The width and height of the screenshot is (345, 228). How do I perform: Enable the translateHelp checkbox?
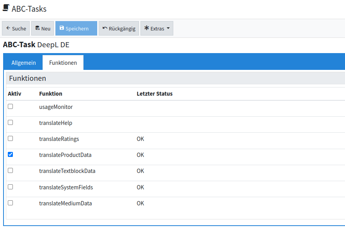point(11,123)
